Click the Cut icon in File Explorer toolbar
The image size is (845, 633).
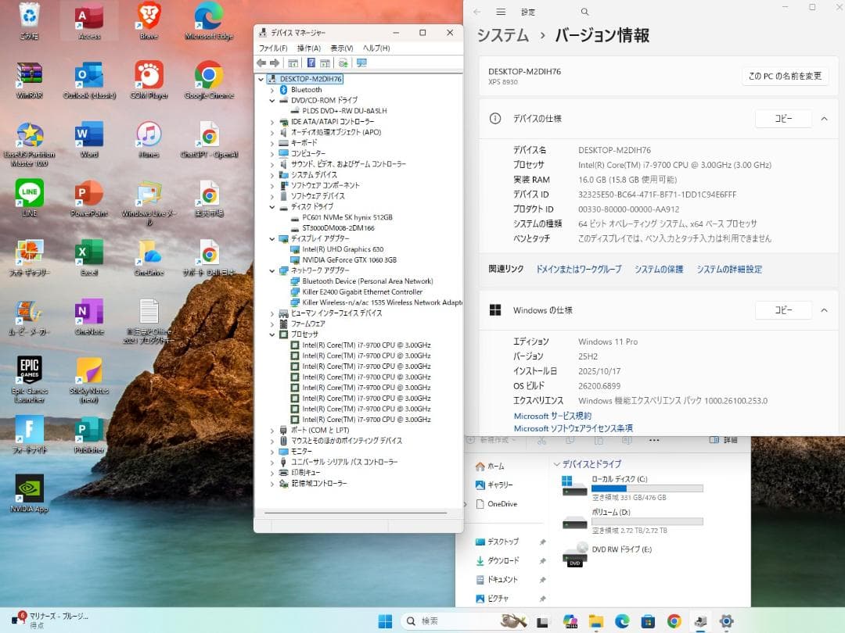point(542,439)
